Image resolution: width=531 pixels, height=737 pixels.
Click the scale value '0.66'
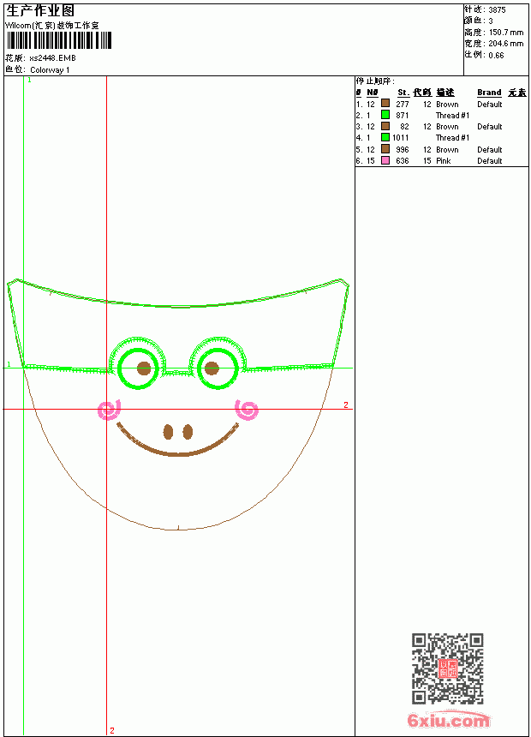(x=496, y=56)
